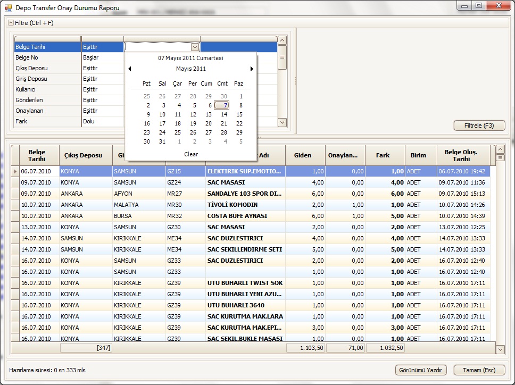This screenshot has width=515, height=385.
Task: Clear the date using the calendar's Clear link
Action: click(x=191, y=154)
